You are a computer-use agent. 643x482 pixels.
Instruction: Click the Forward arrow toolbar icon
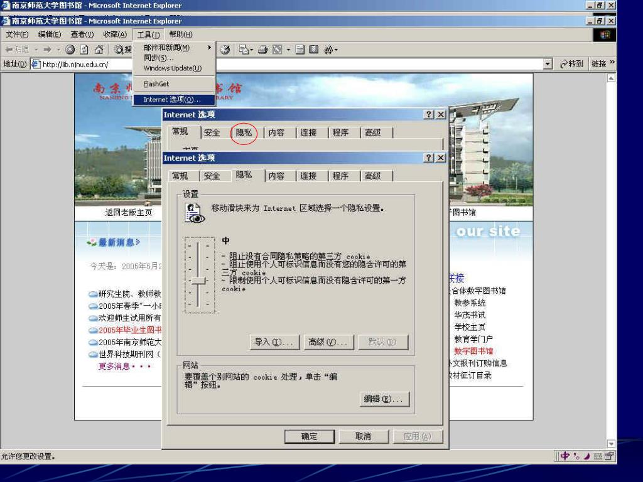tap(48, 50)
